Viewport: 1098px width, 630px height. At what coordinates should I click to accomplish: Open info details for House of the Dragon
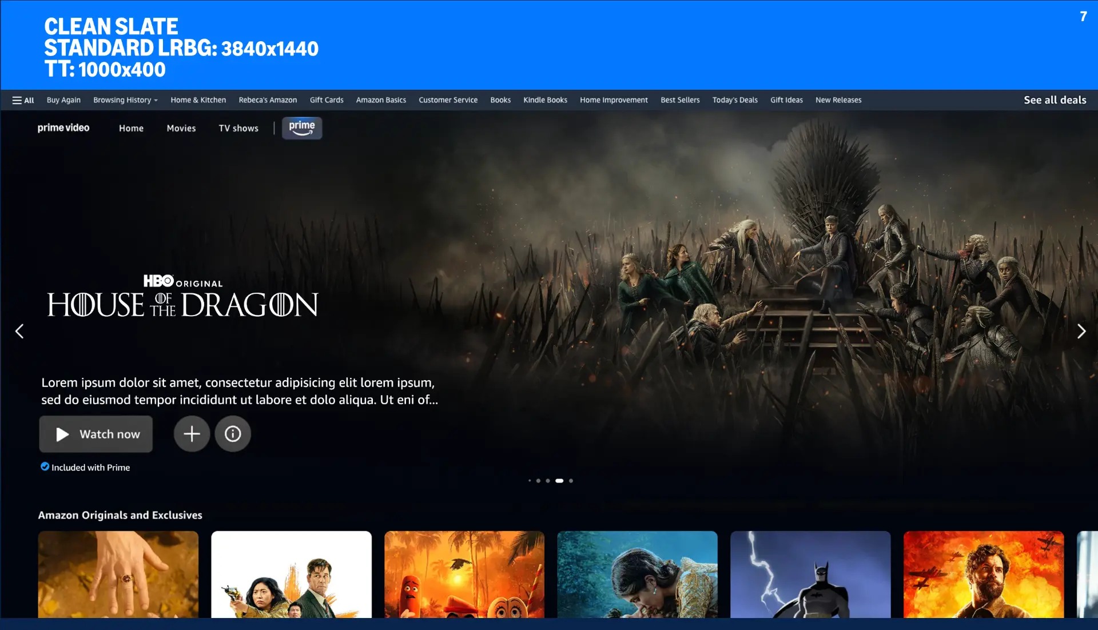point(233,434)
